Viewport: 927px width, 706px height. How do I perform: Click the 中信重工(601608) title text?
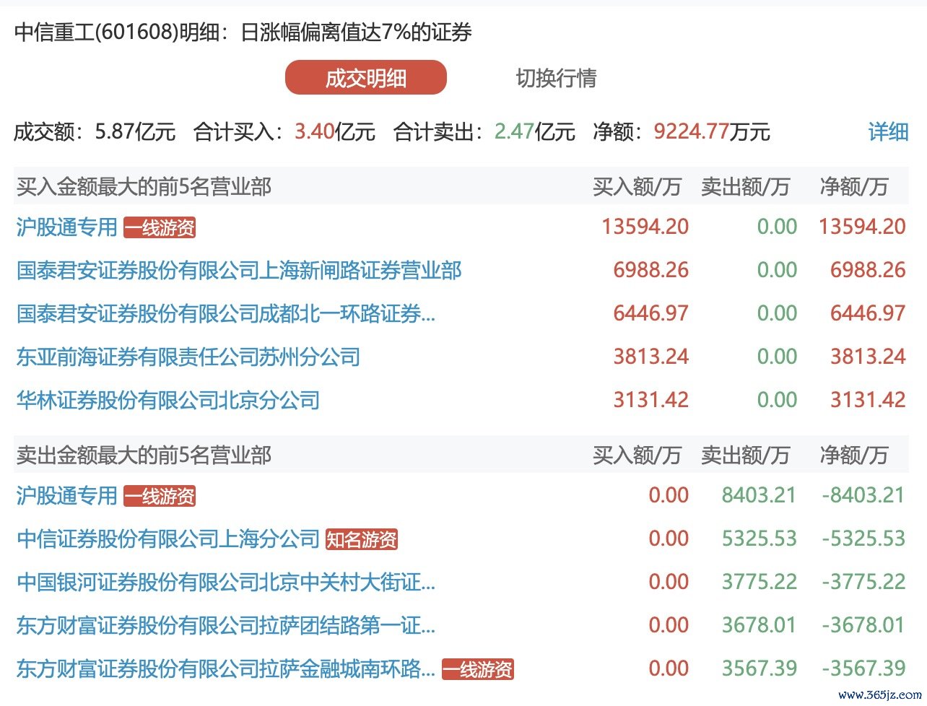point(97,32)
